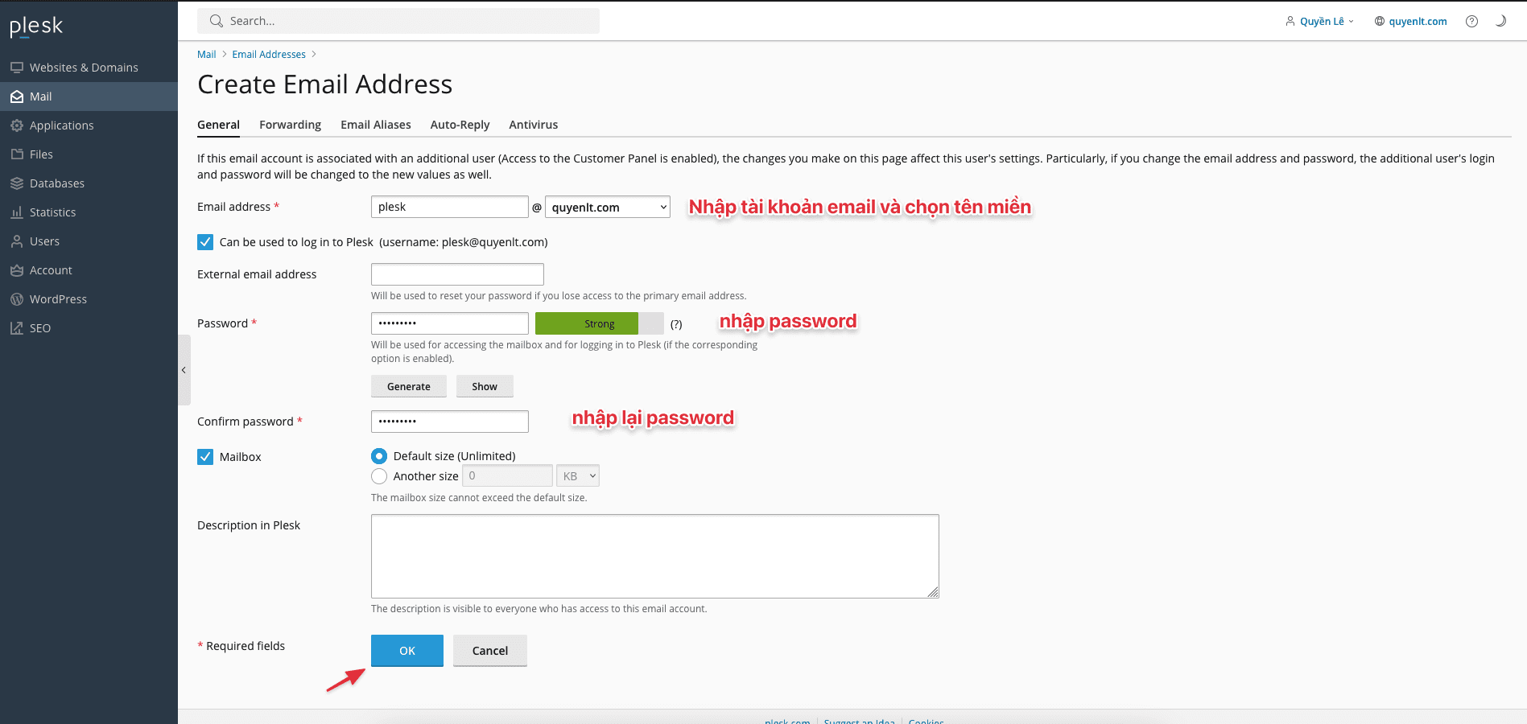Expand the Quyền Lê user account menu

coord(1320,22)
